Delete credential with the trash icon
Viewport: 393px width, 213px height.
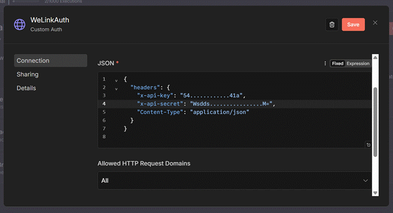pos(332,24)
